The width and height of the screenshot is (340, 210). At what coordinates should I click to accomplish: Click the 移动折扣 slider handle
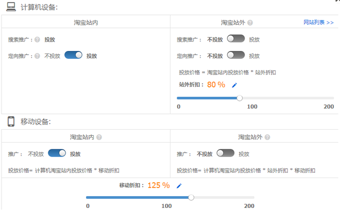point(191,197)
